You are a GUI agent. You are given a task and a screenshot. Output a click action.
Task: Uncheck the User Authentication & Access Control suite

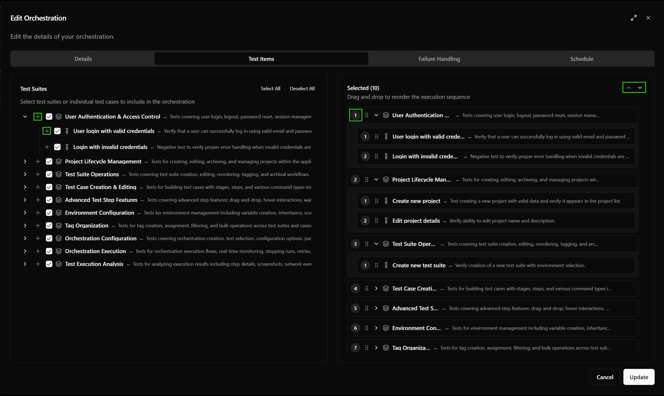pos(49,117)
